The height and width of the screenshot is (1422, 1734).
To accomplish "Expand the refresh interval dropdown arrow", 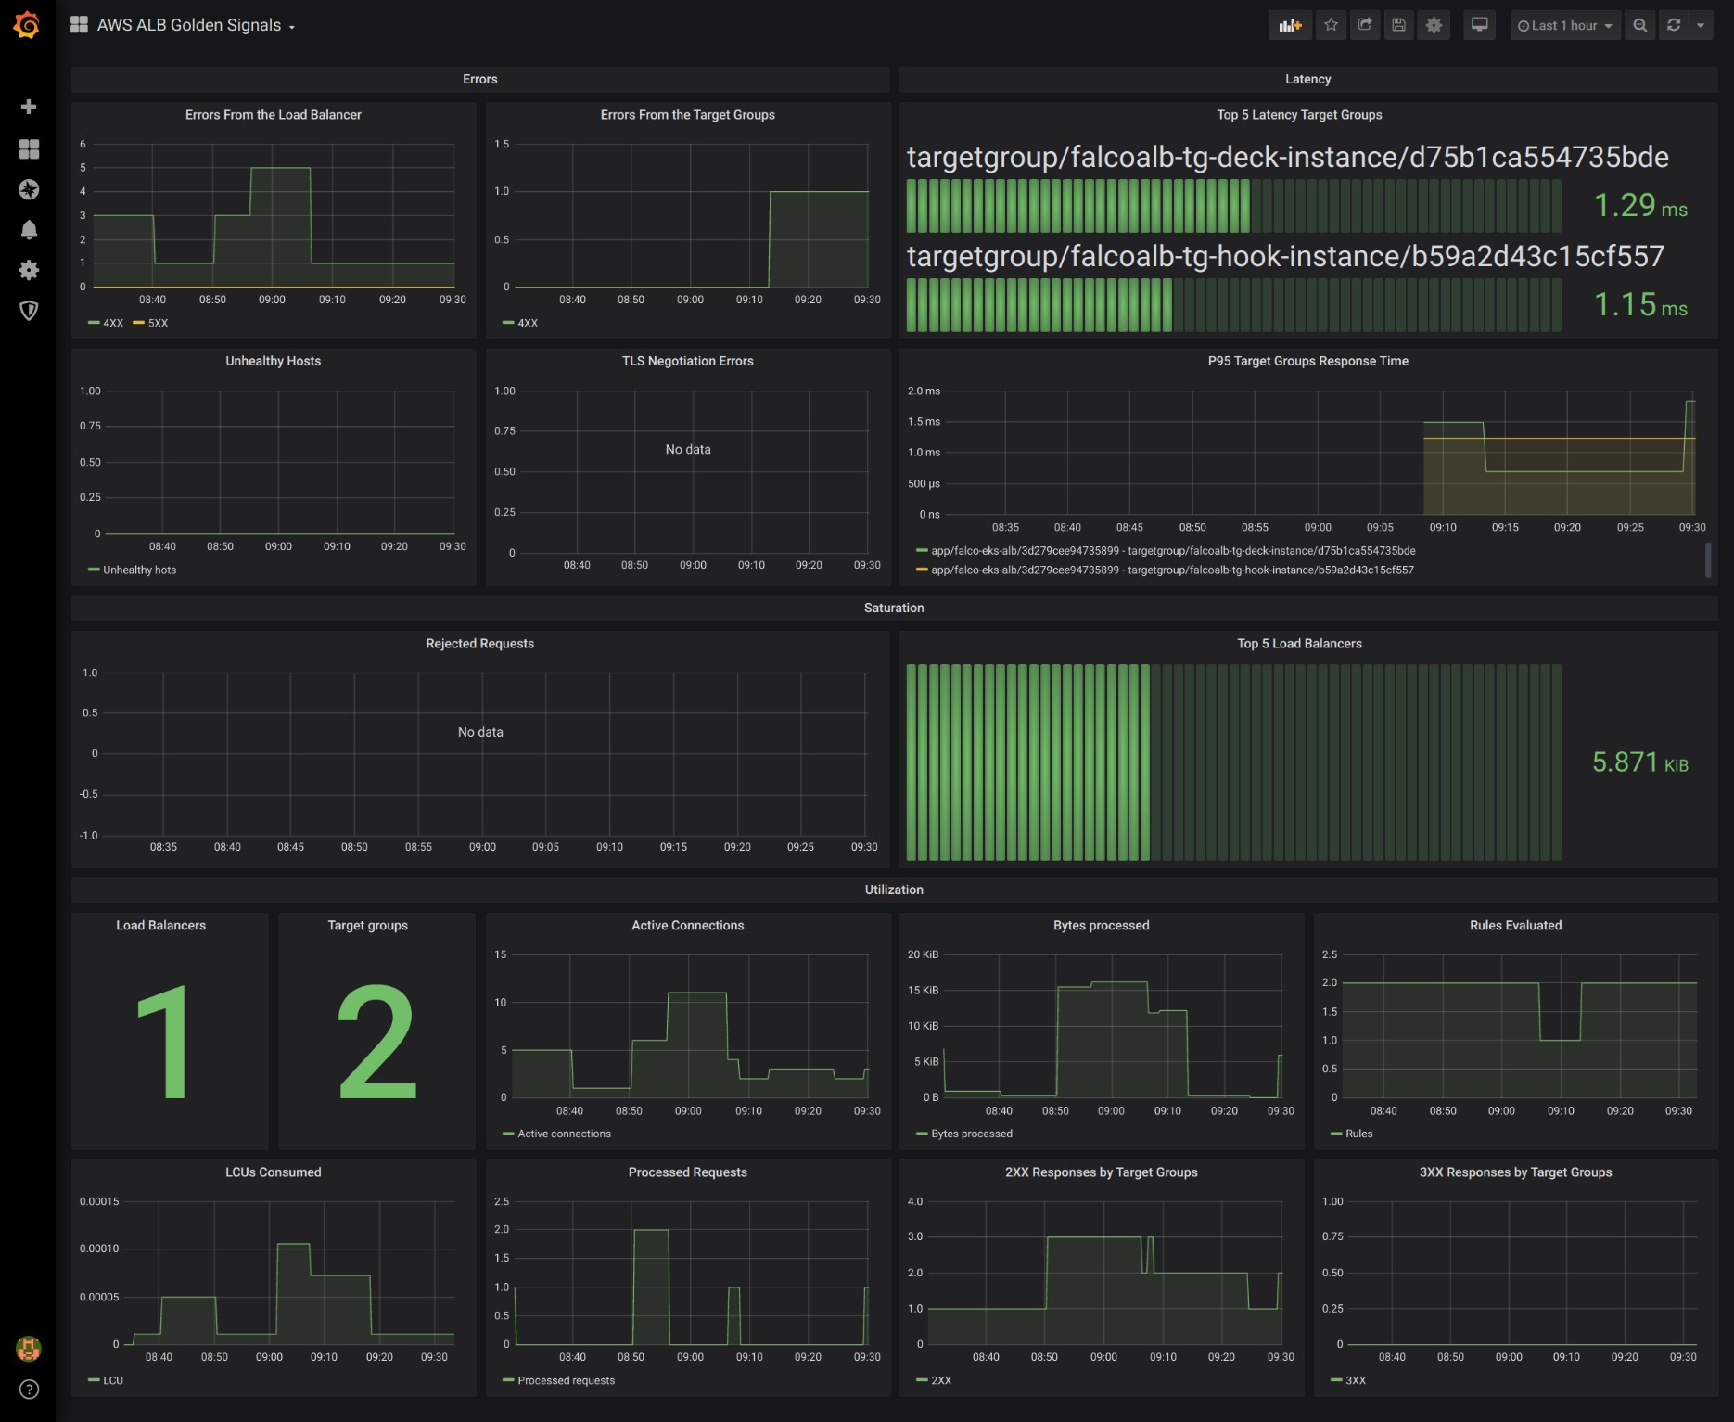I will coord(1701,26).
